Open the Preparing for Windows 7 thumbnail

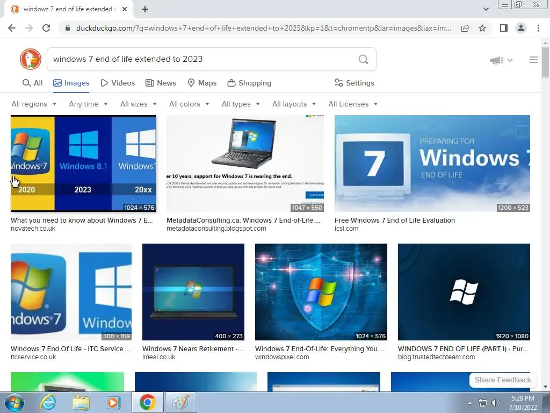point(432,163)
